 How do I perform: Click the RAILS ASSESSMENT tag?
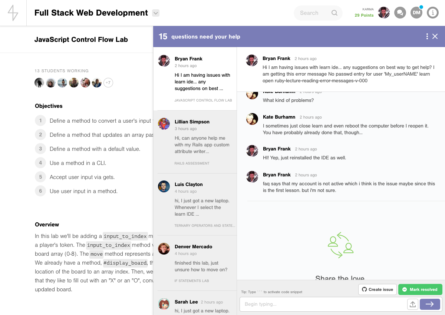click(192, 163)
